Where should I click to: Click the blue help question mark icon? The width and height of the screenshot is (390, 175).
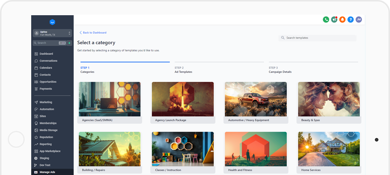350,20
